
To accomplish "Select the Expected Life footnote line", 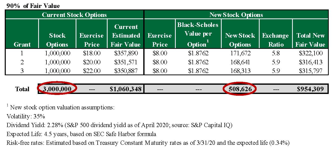I will tap(81, 134).
